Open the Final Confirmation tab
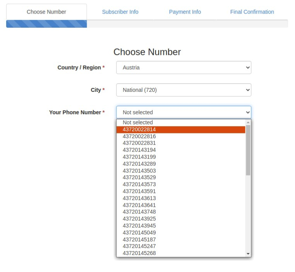This screenshot has height=272, width=295. click(x=252, y=12)
